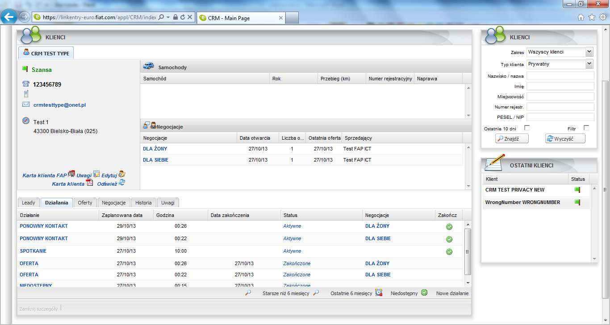Screen dimensions: 610x325
Task: Select the Działania tab
Action: 57,203
